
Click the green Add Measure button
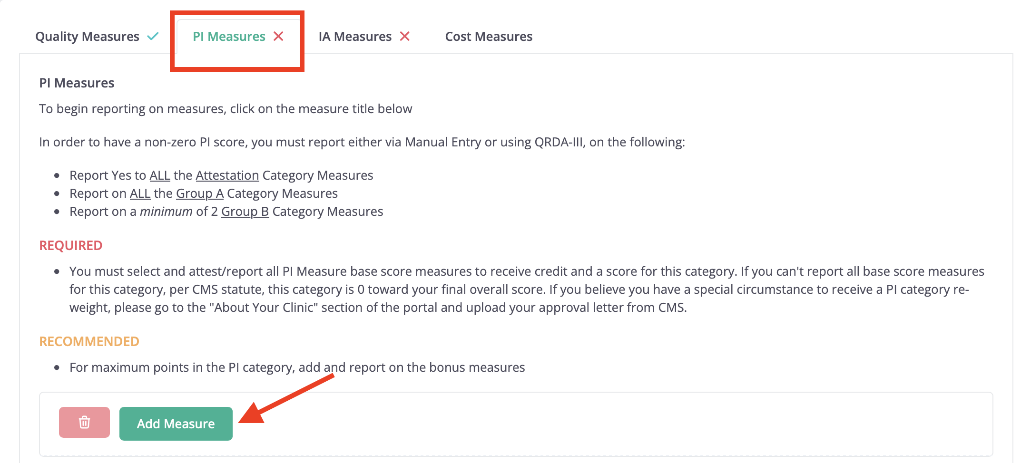[176, 424]
